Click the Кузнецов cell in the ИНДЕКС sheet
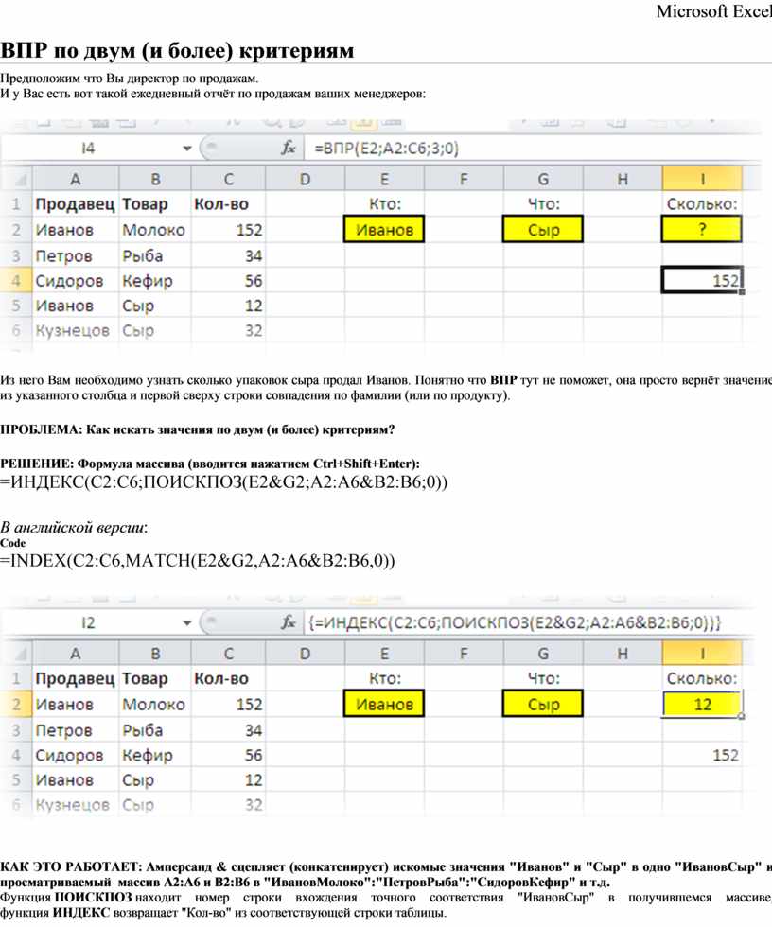772x927 pixels. pos(76,805)
